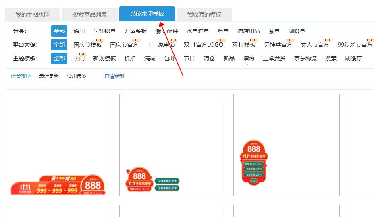Viewport: 374px width, 217px height.
Task: Show 折扣 theme templates
Action: [130, 58]
